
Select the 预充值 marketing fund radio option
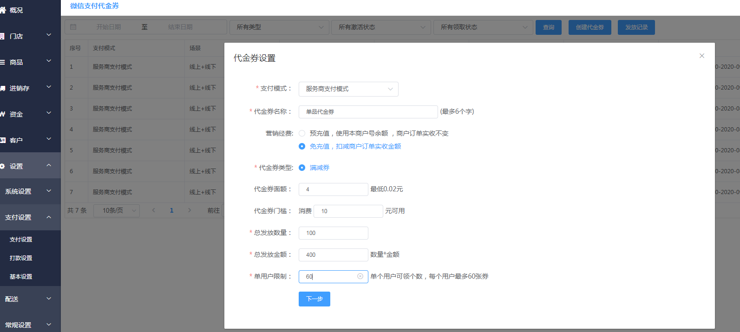(x=302, y=133)
